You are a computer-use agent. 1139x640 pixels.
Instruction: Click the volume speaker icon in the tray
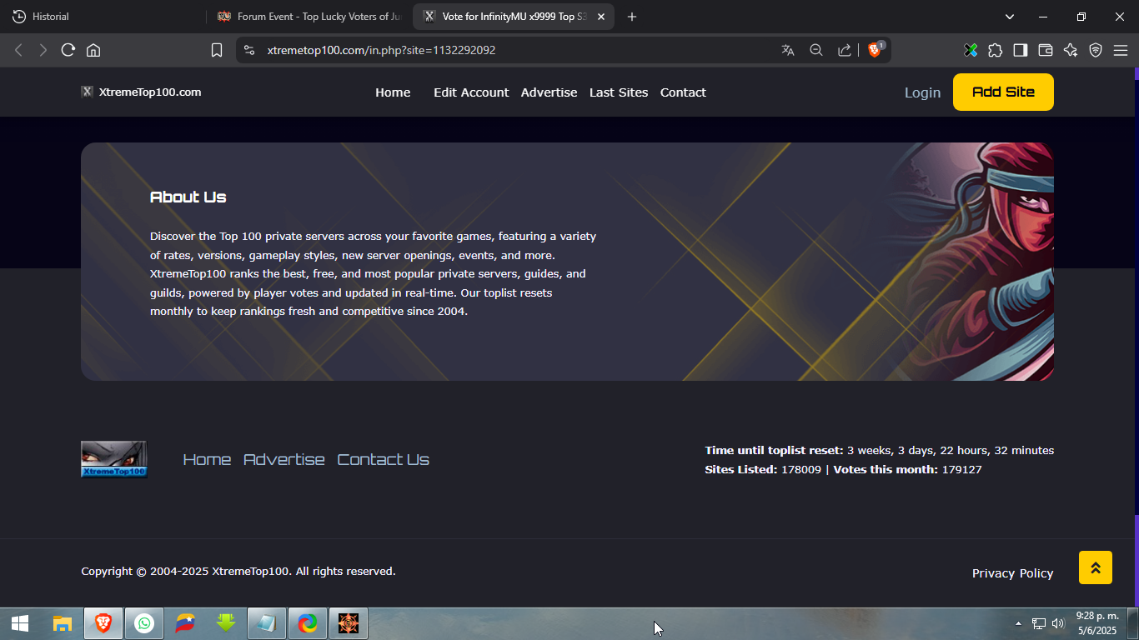pyautogui.click(x=1058, y=623)
